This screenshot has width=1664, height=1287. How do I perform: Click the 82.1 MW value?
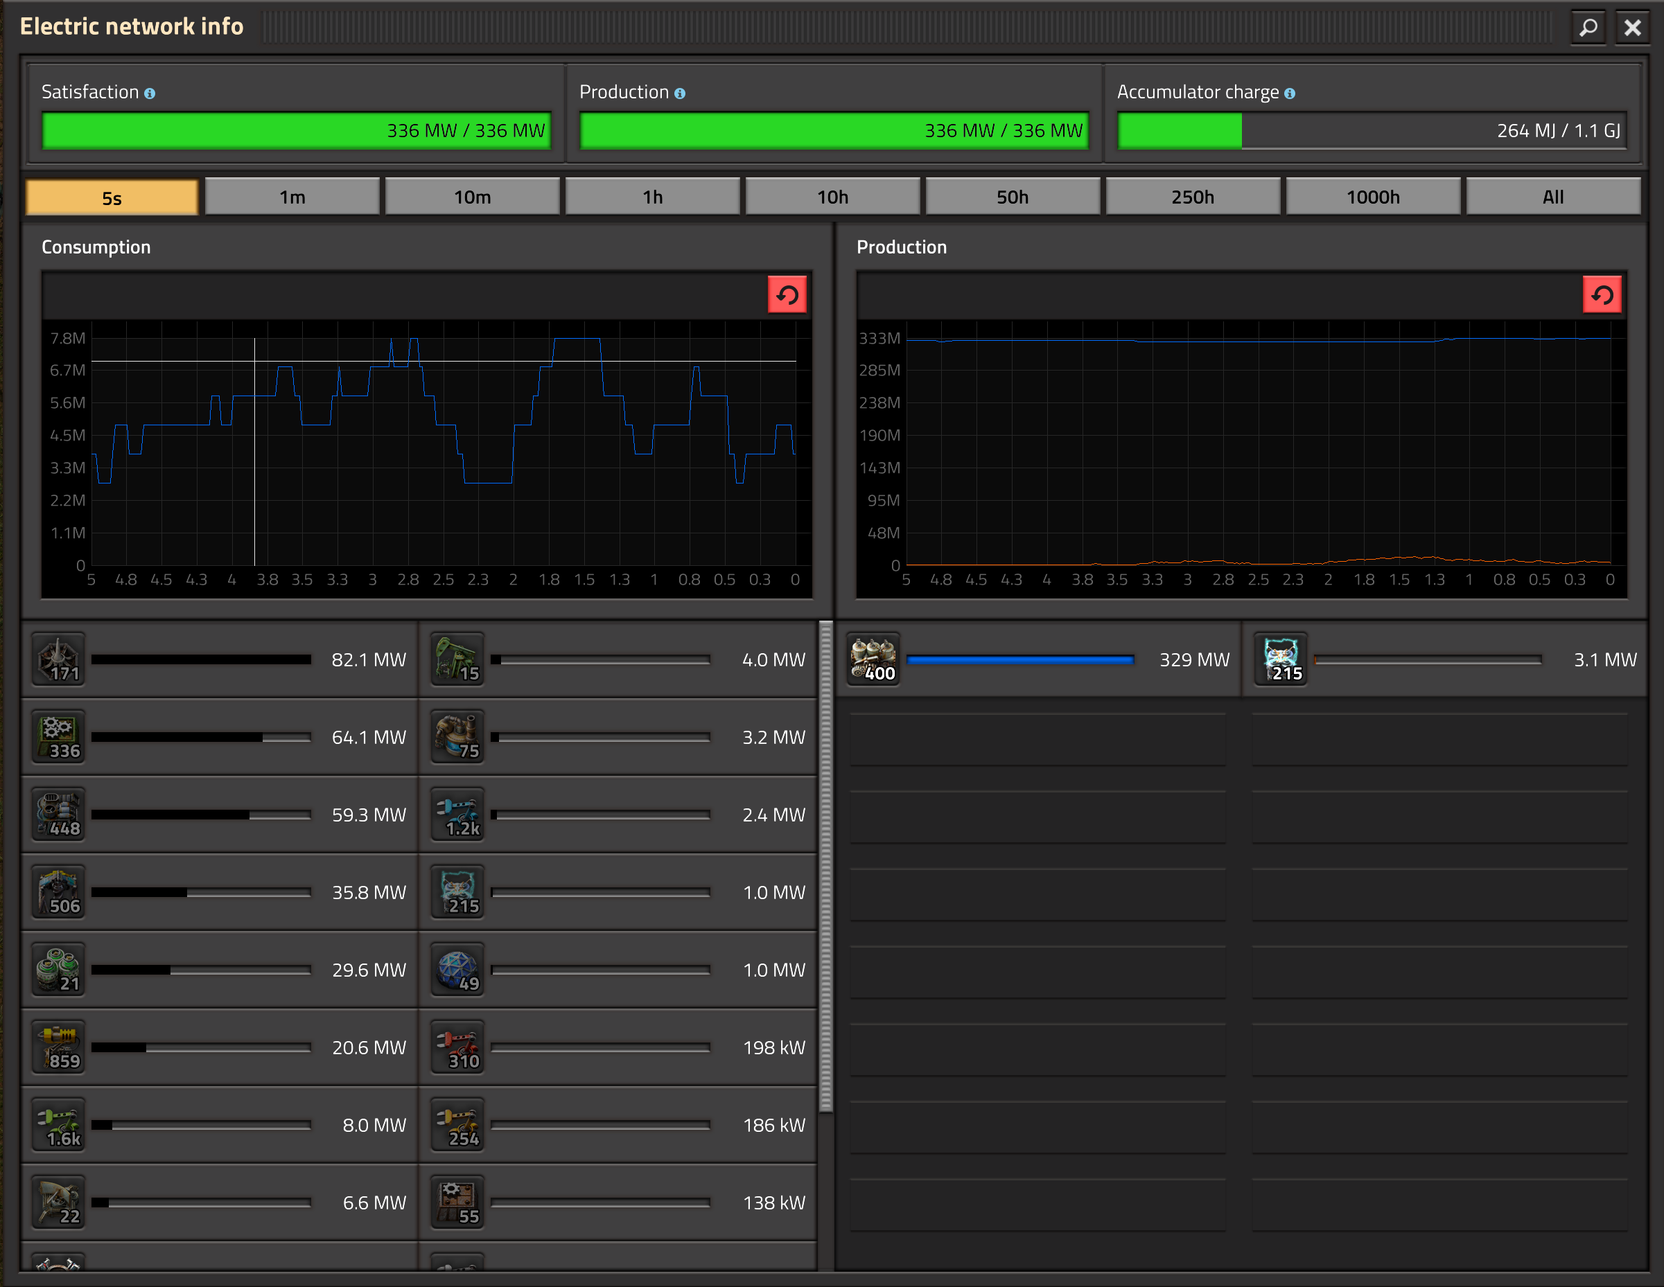point(369,660)
